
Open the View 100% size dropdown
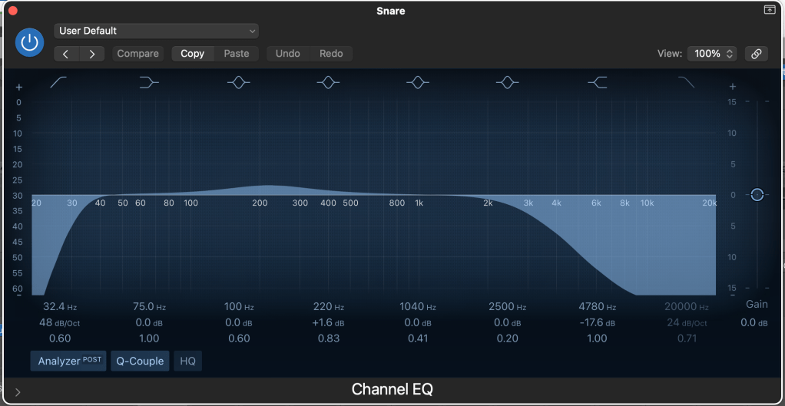(x=712, y=54)
